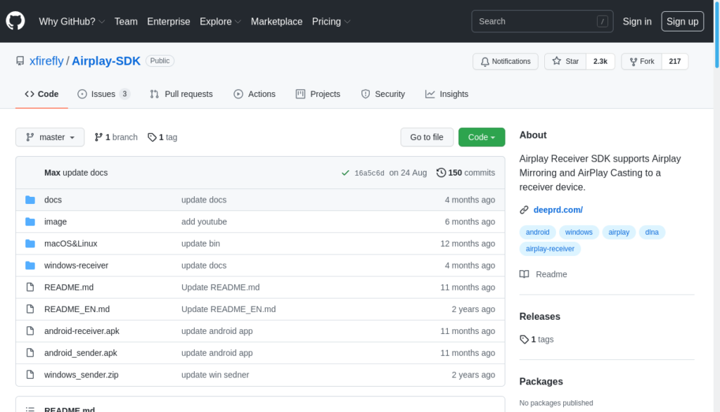Click the GitHub octocat logo
Image resolution: width=720 pixels, height=412 pixels.
pos(15,21)
